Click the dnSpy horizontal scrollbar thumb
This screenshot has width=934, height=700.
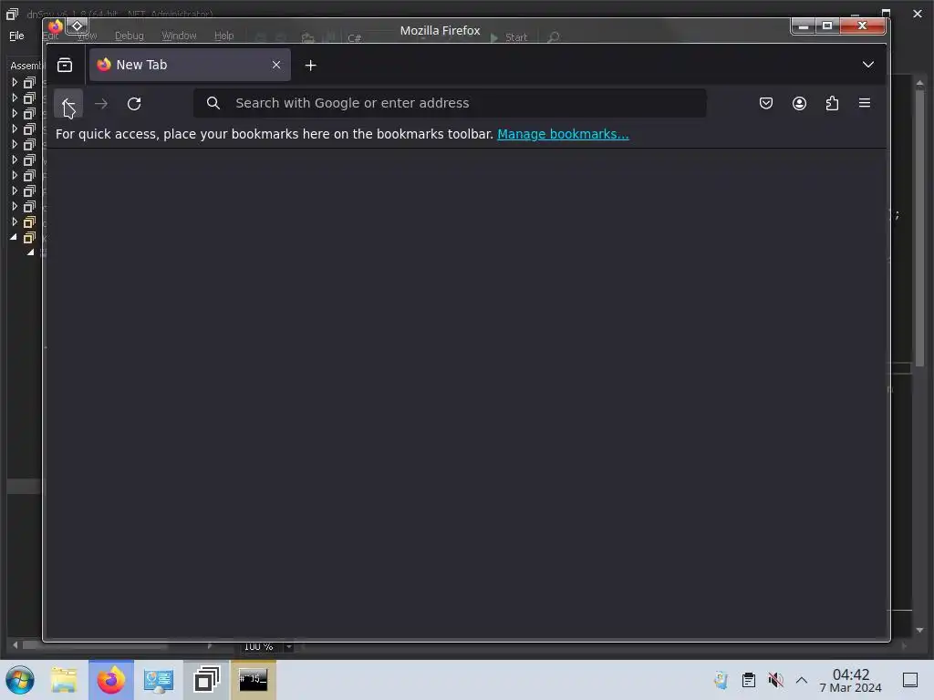[x=95, y=645]
